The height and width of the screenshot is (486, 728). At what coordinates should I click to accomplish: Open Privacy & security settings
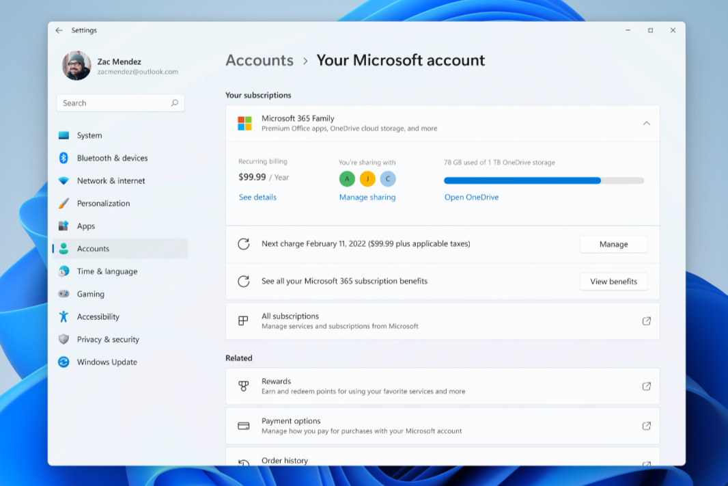click(108, 340)
